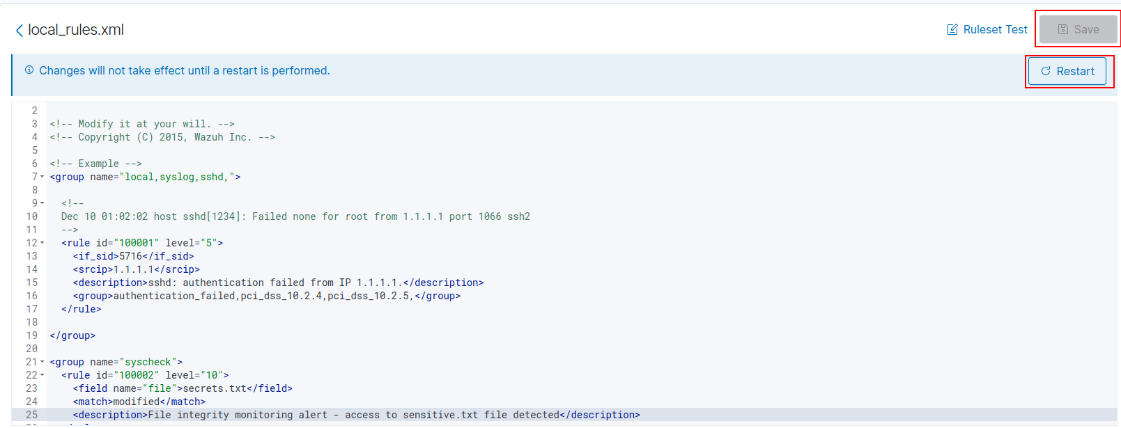Viewport: 1121px width, 428px height.
Task: Fold rule 100001 using line 12 arrow
Action: point(42,243)
